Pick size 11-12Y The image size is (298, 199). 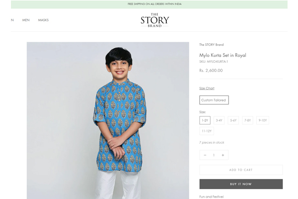pos(207,131)
